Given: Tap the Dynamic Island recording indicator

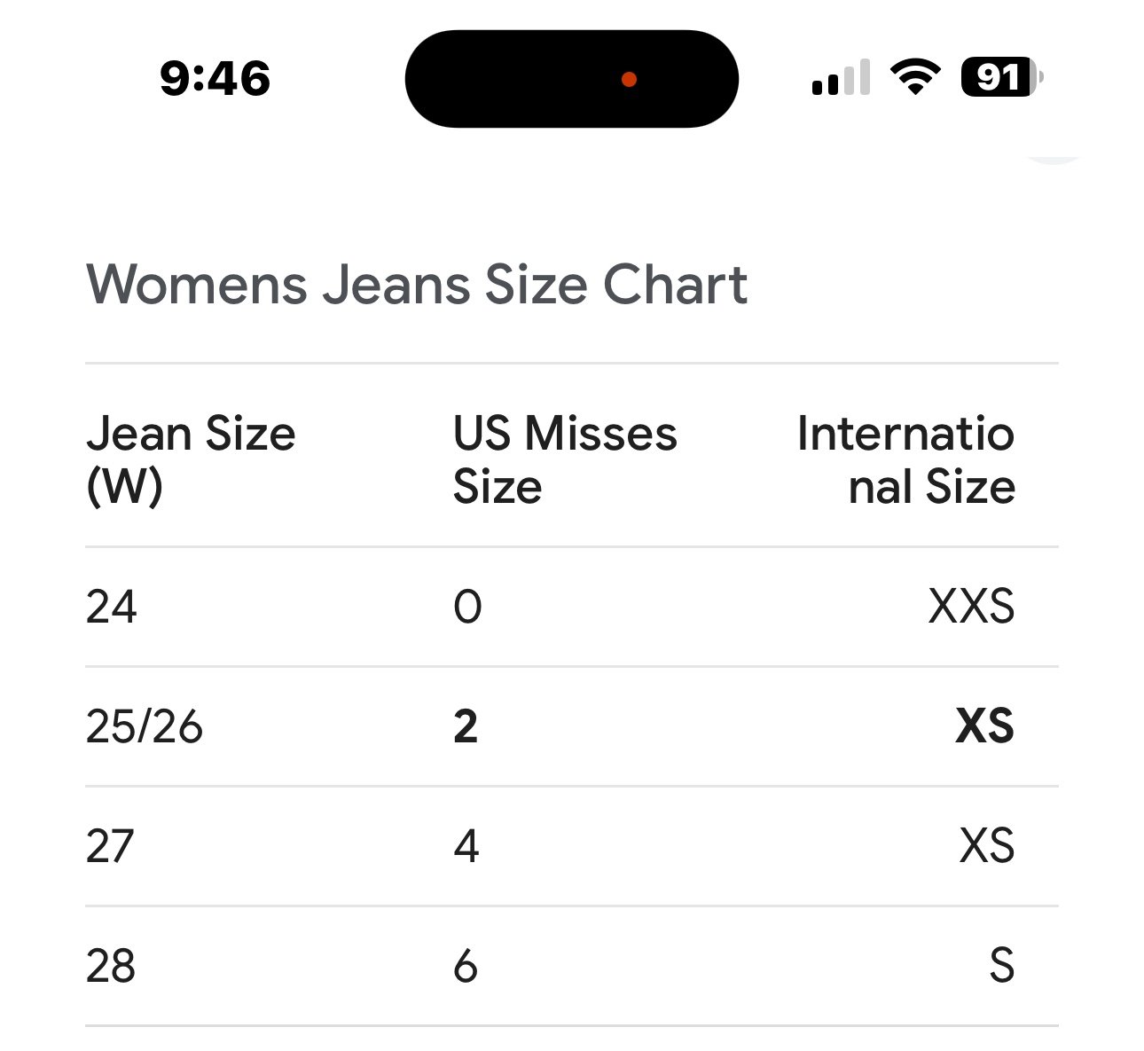Looking at the screenshot, I should (629, 80).
